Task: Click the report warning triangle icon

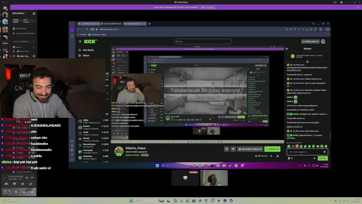Action: tap(277, 156)
